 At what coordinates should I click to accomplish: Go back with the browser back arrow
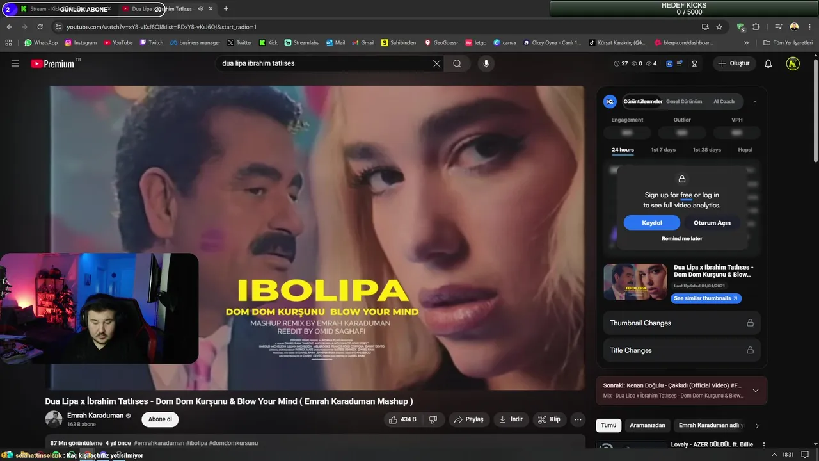pos(9,27)
